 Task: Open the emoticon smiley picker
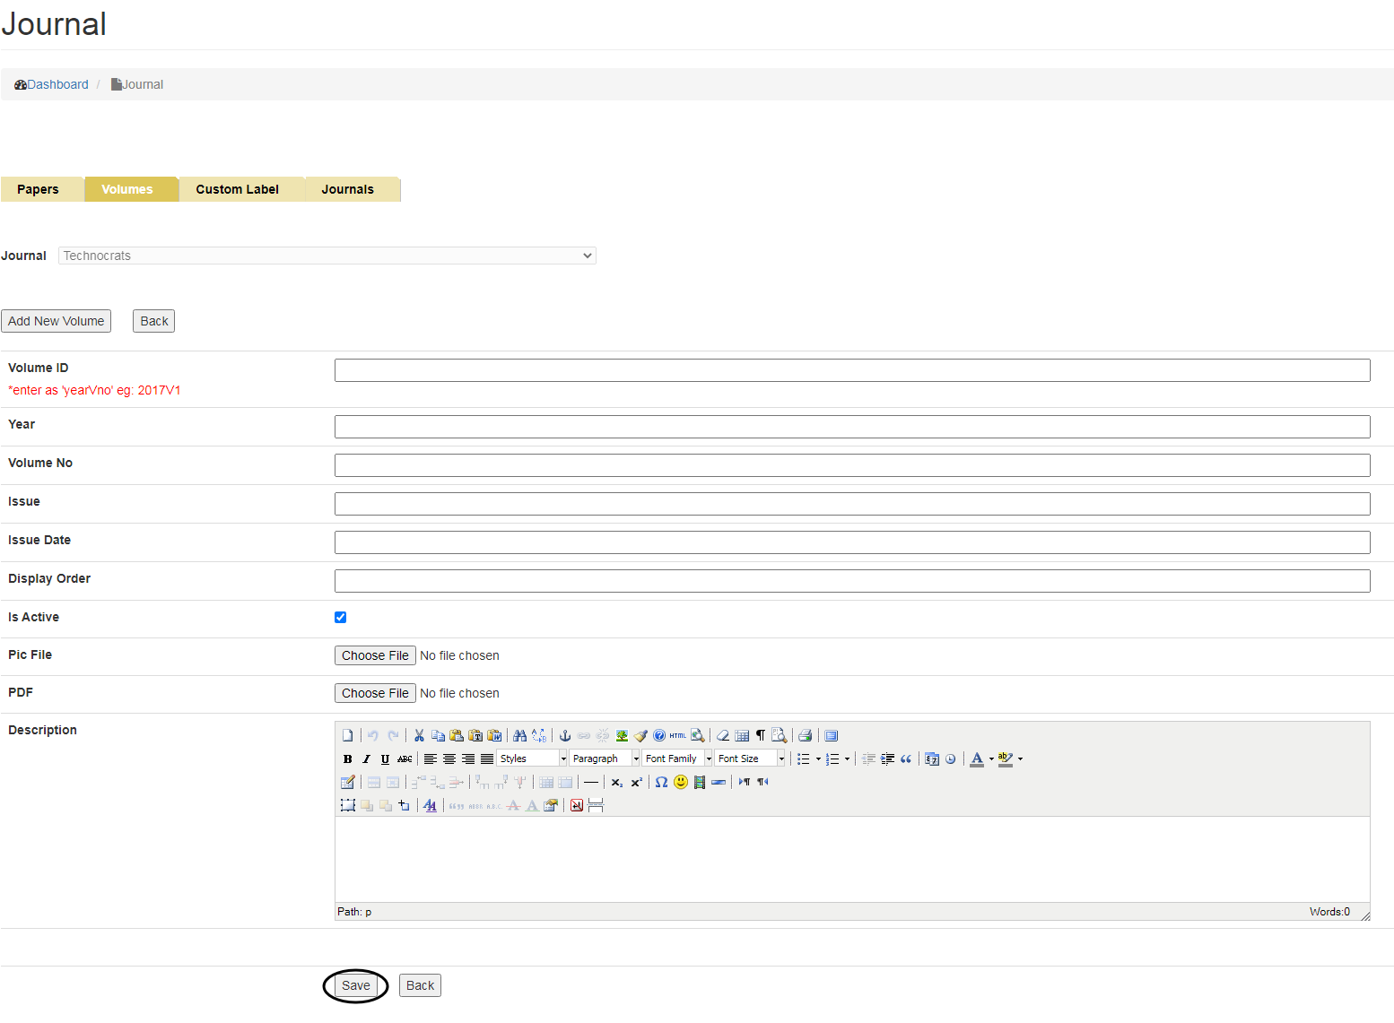(681, 783)
